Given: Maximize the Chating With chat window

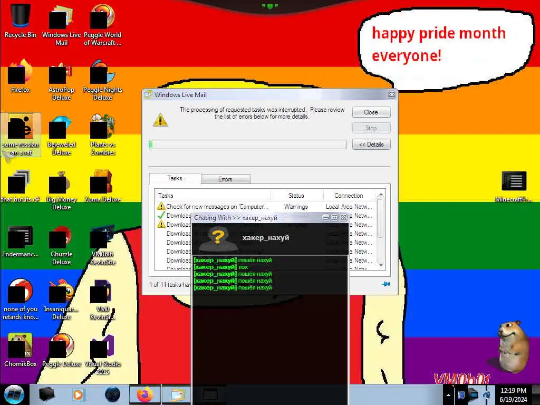Looking at the screenshot, I should (334, 218).
